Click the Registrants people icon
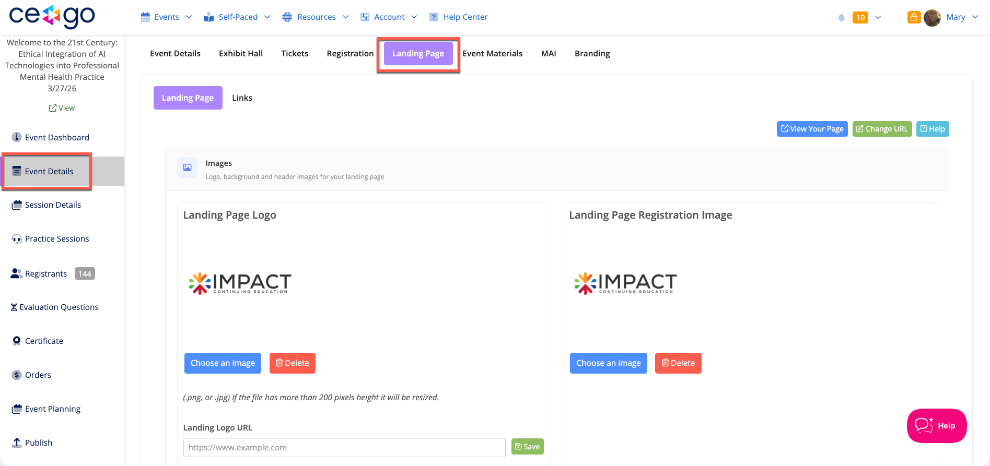This screenshot has width=990, height=466. coord(17,273)
